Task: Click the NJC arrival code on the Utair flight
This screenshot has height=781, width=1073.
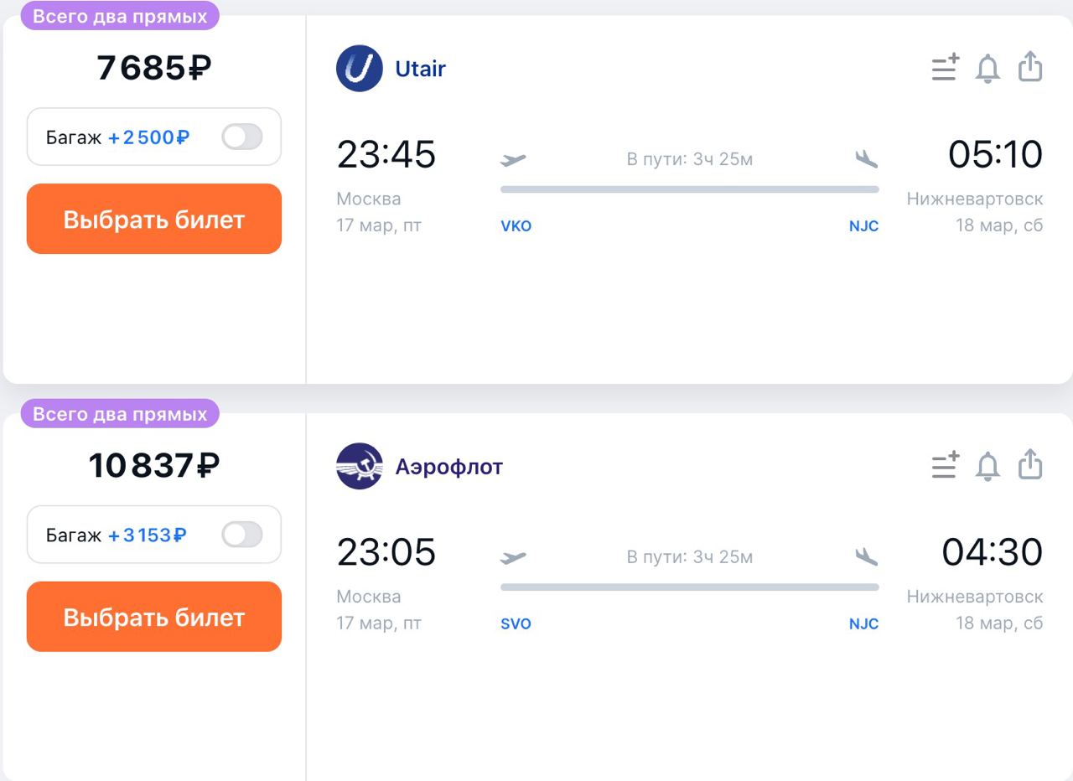Action: [x=863, y=226]
